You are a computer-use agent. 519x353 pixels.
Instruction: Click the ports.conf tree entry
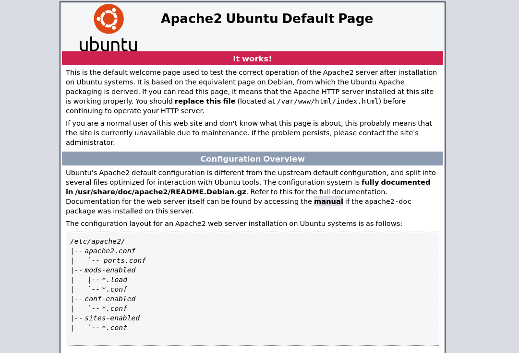coord(124,260)
